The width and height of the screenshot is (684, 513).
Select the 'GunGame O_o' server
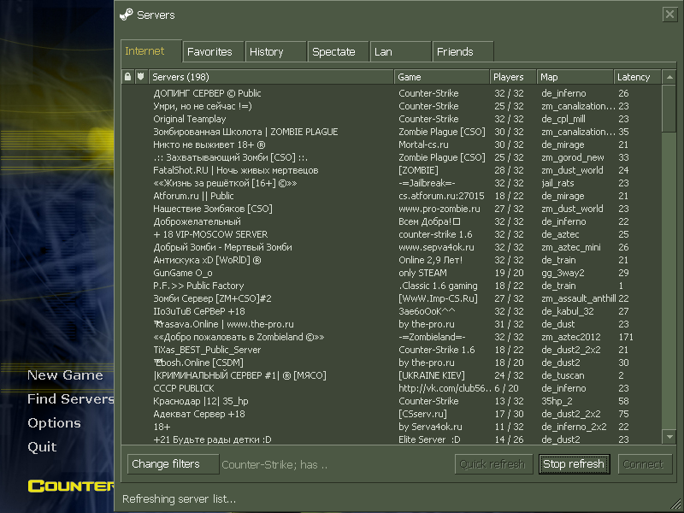[392, 273]
